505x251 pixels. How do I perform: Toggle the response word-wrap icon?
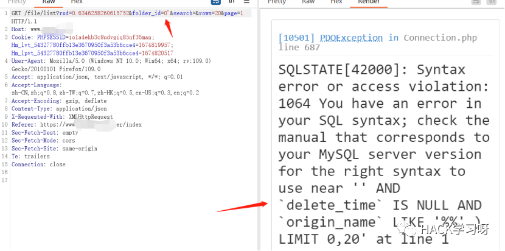476,2
